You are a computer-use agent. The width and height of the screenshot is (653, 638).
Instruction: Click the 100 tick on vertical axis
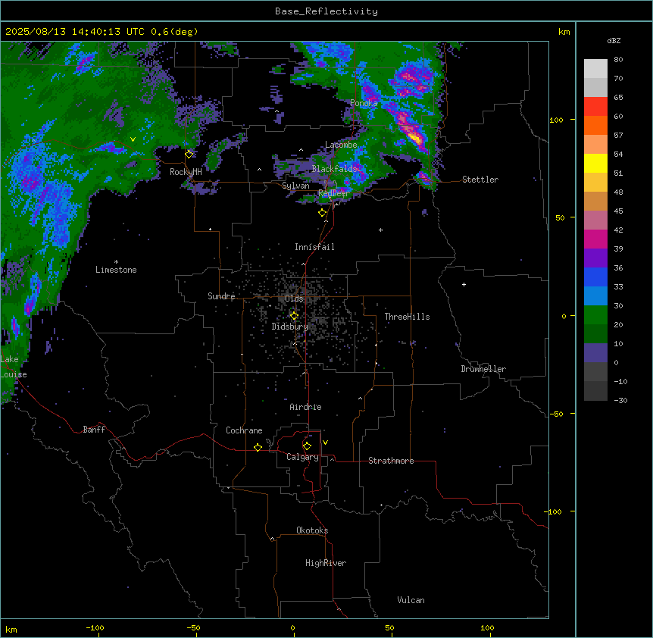[x=556, y=120]
